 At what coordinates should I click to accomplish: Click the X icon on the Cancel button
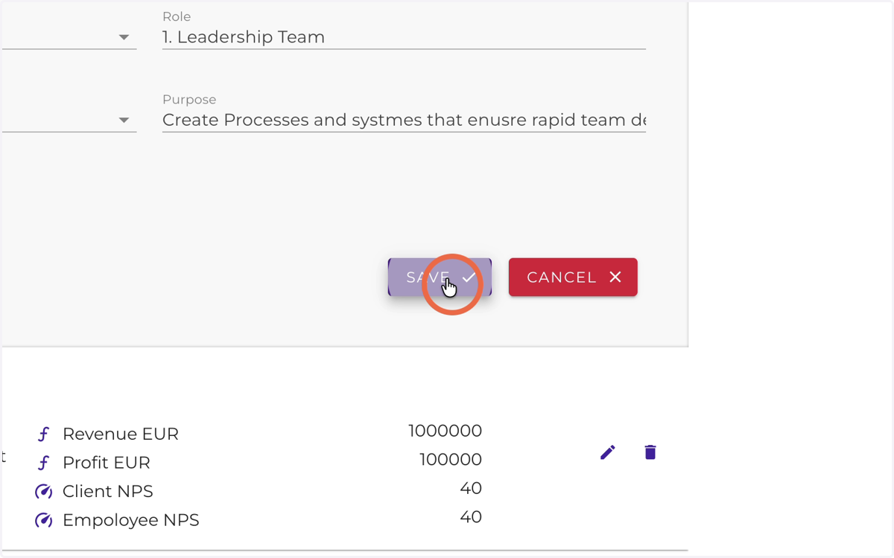[x=615, y=278]
